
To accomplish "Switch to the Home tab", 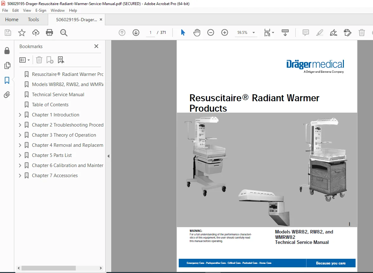I will (x=12, y=20).
